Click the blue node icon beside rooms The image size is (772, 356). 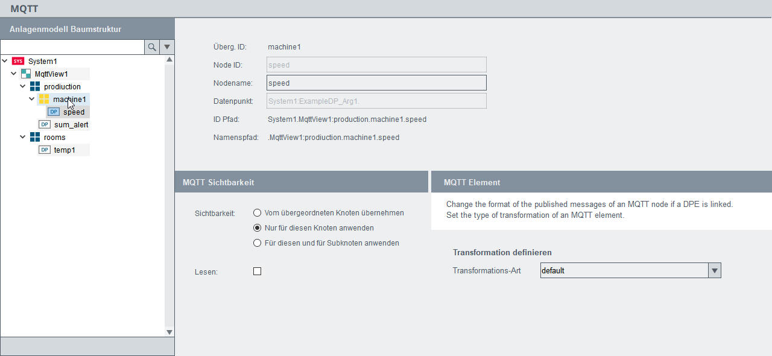[x=35, y=137]
